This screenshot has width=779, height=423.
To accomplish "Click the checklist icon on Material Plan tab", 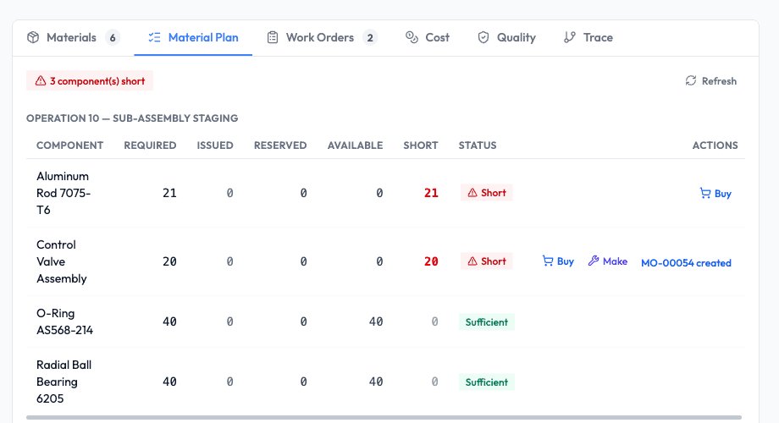I will [154, 37].
